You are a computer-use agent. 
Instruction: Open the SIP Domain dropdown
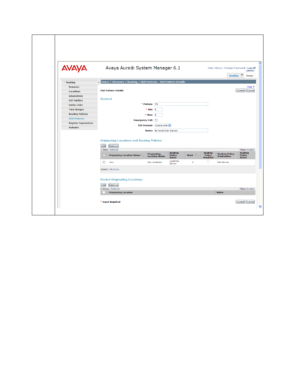tap(169, 126)
